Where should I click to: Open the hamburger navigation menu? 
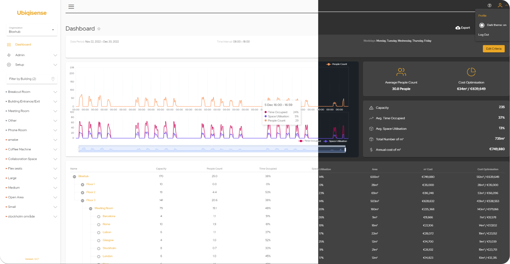[x=71, y=7]
